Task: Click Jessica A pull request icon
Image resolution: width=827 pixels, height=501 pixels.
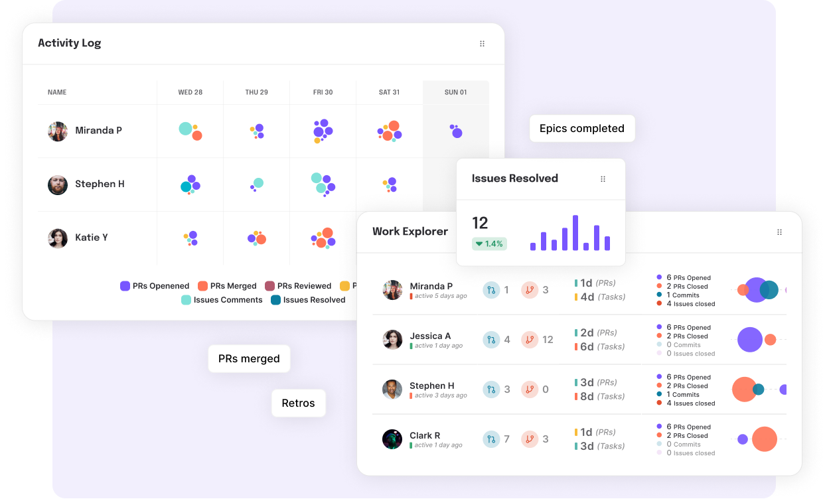Action: click(x=491, y=340)
